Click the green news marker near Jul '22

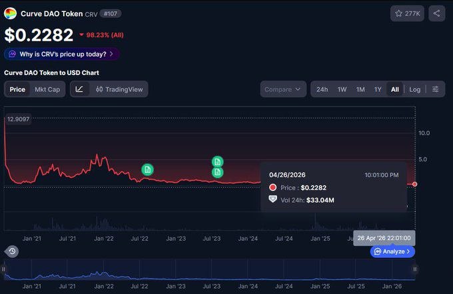147,170
